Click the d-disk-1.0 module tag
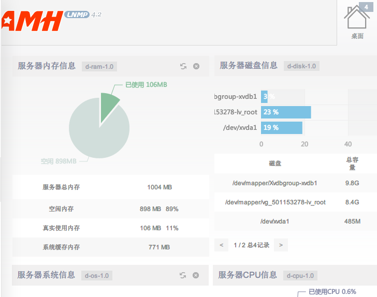Screen dimensions: 377x297 (x=301, y=66)
